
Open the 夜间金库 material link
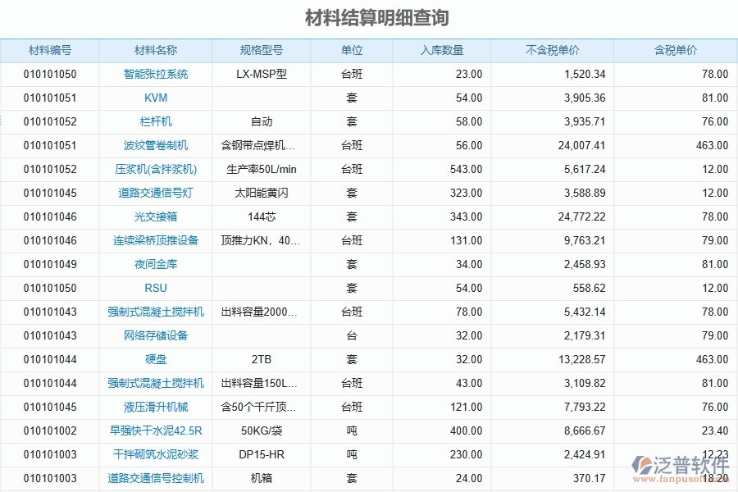(x=155, y=264)
